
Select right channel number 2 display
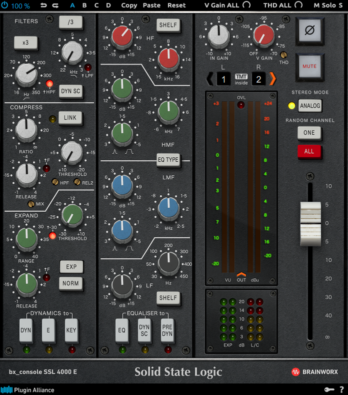258,80
